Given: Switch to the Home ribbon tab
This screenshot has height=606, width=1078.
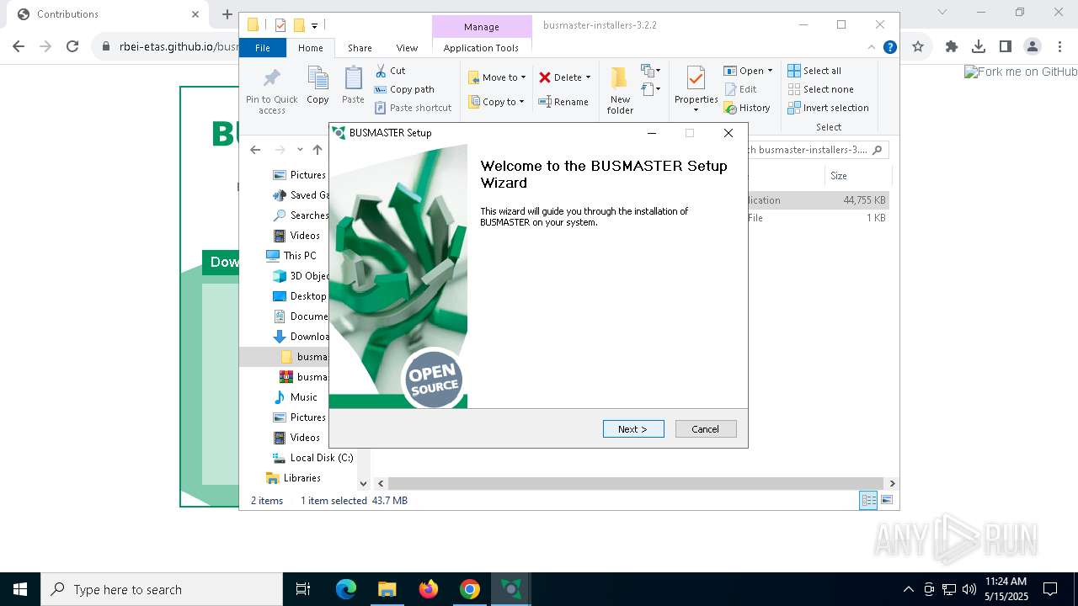Looking at the screenshot, I should click(x=310, y=48).
